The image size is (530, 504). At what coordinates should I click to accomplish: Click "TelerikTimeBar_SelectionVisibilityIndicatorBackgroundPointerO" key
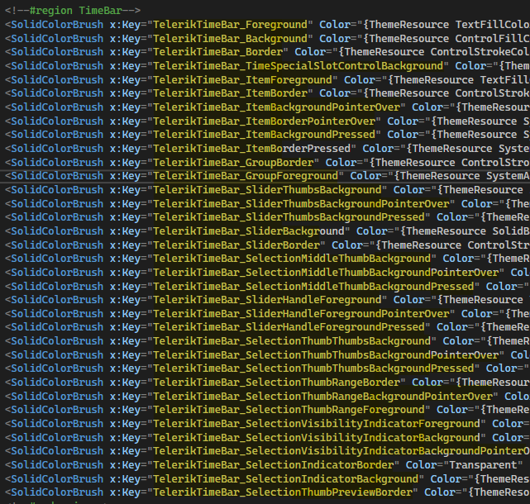[341, 451]
